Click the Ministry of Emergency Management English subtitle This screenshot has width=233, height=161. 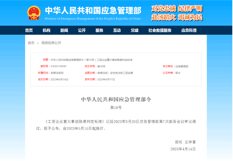(x=93, y=18)
